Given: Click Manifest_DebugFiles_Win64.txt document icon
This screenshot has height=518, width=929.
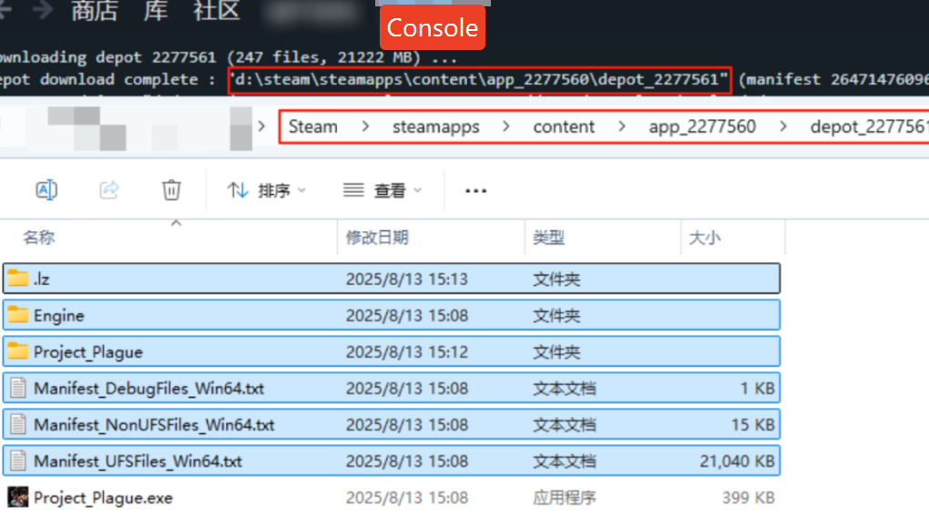Looking at the screenshot, I should 18,389.
